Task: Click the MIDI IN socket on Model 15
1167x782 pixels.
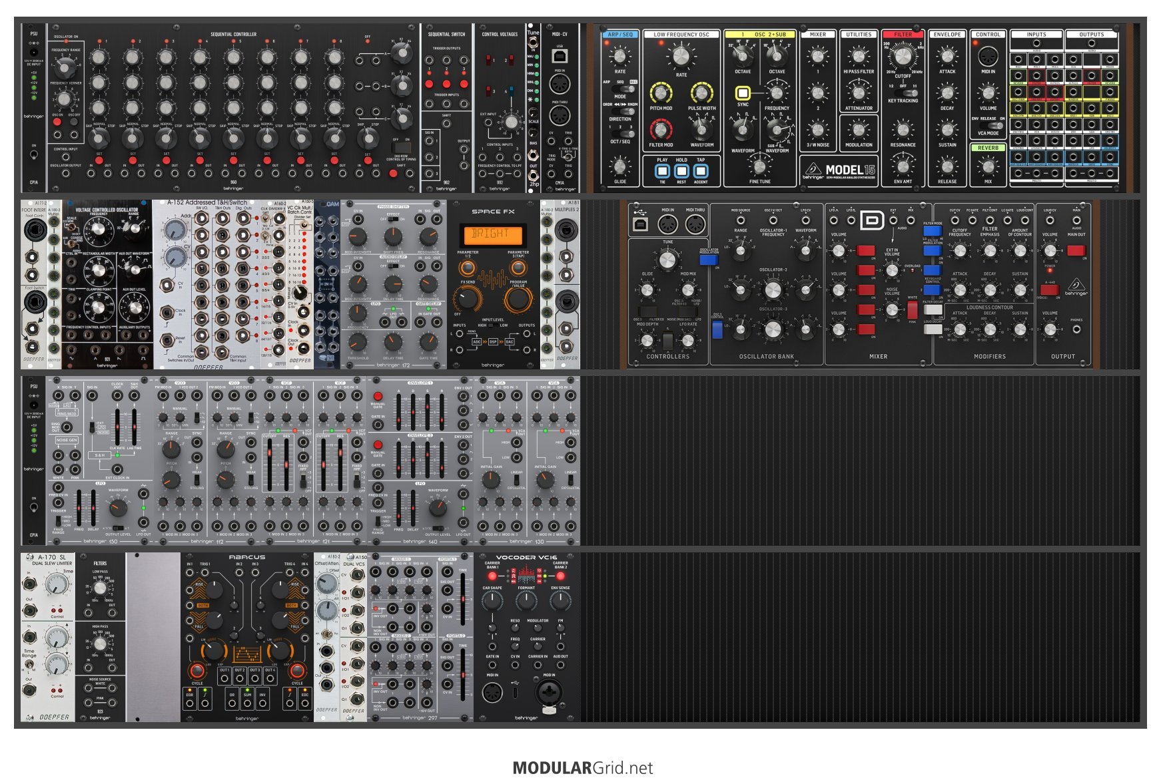Action: tap(988, 57)
